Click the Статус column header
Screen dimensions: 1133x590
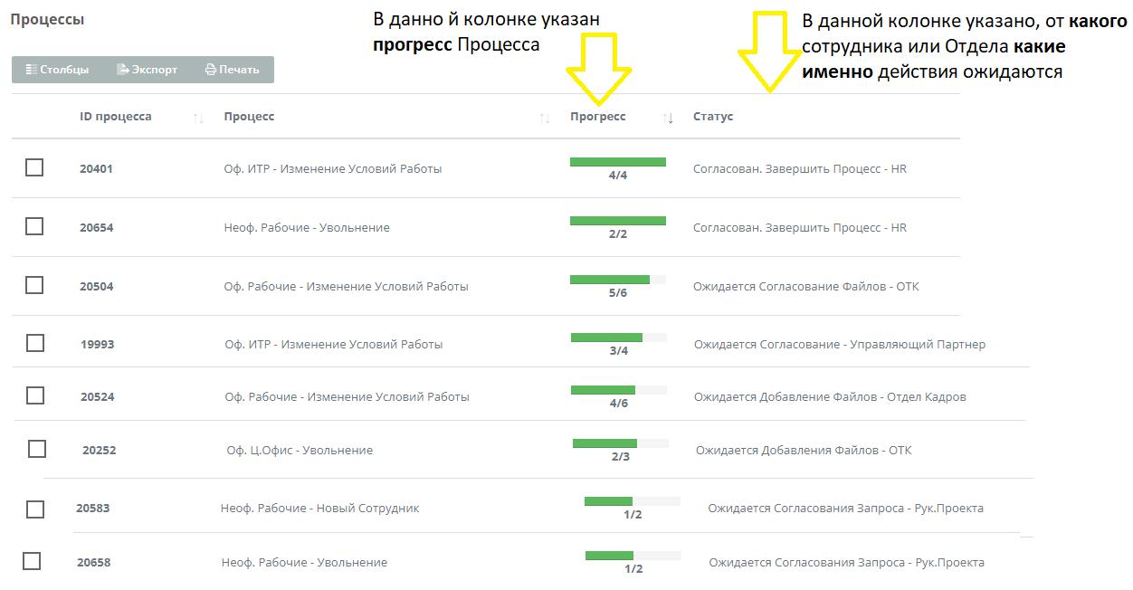713,117
